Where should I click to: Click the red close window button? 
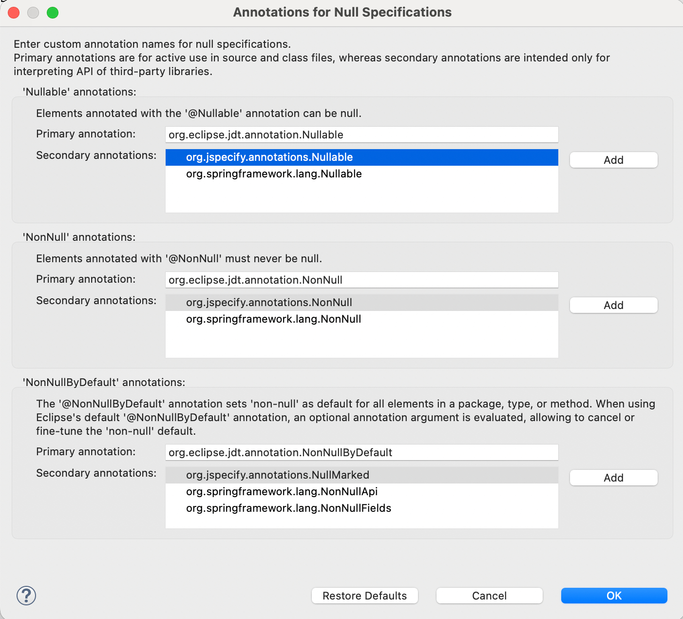pos(14,13)
